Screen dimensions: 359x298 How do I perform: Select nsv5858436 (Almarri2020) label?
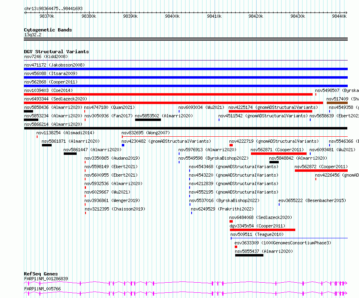(x=53, y=107)
